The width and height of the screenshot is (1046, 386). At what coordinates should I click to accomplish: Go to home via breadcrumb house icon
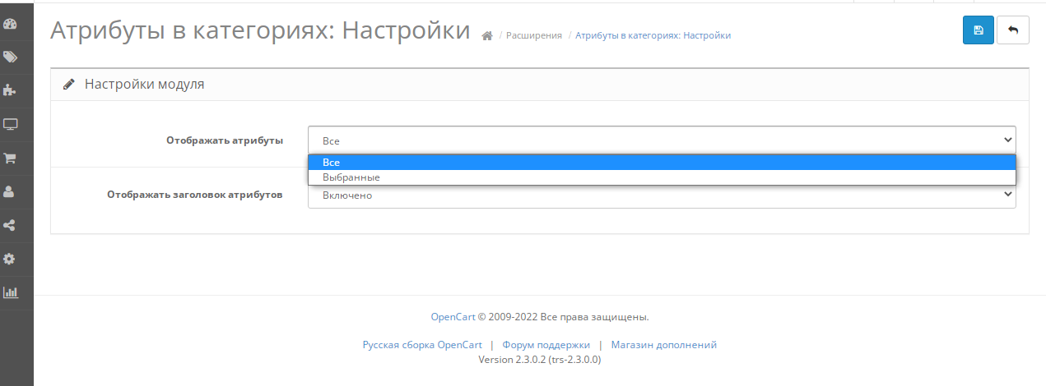click(487, 36)
